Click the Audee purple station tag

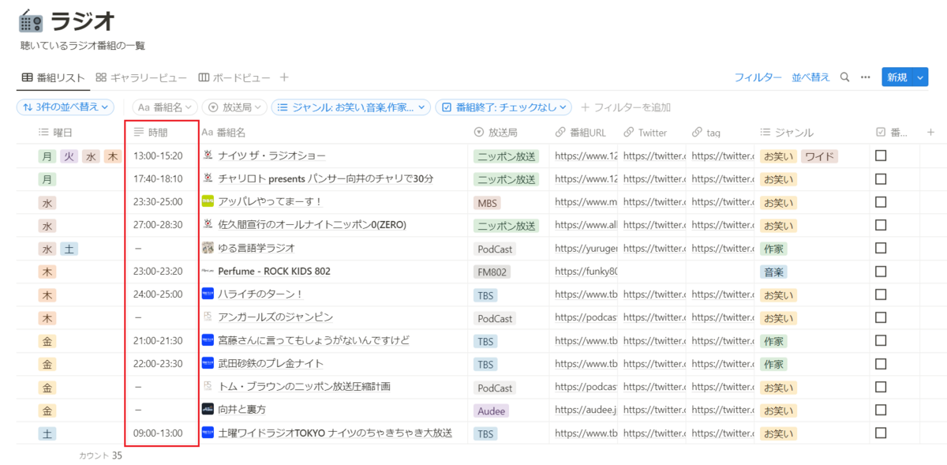491,411
